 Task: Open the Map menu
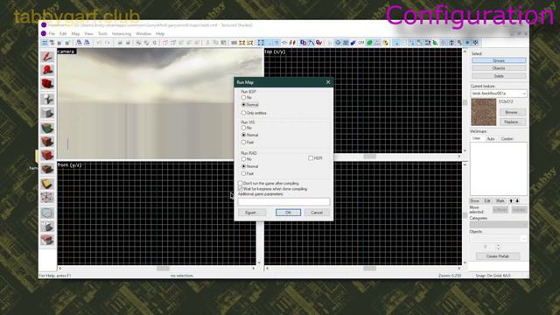coord(75,33)
